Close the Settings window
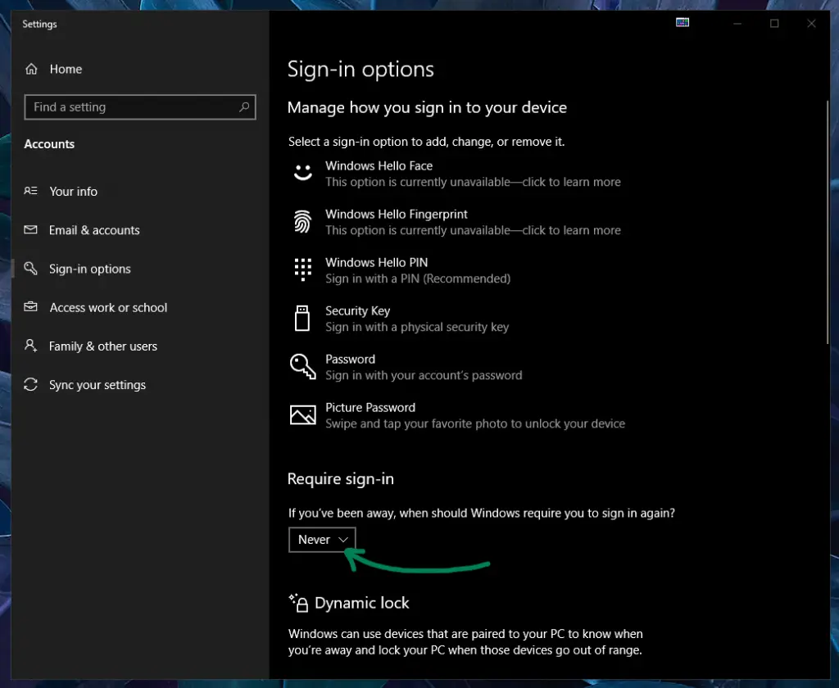 tap(811, 24)
